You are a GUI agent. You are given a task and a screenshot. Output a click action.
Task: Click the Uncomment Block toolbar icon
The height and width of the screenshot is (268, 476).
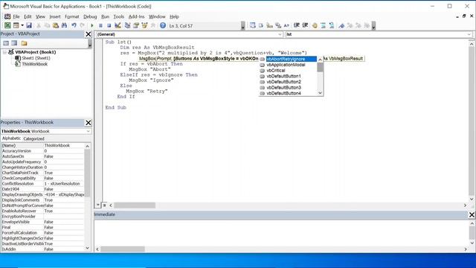pyautogui.click(x=332, y=25)
